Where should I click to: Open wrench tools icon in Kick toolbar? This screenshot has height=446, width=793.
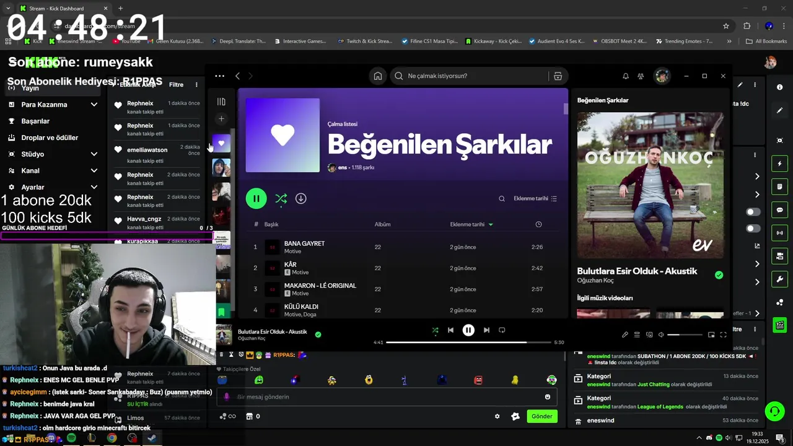pyautogui.click(x=779, y=279)
